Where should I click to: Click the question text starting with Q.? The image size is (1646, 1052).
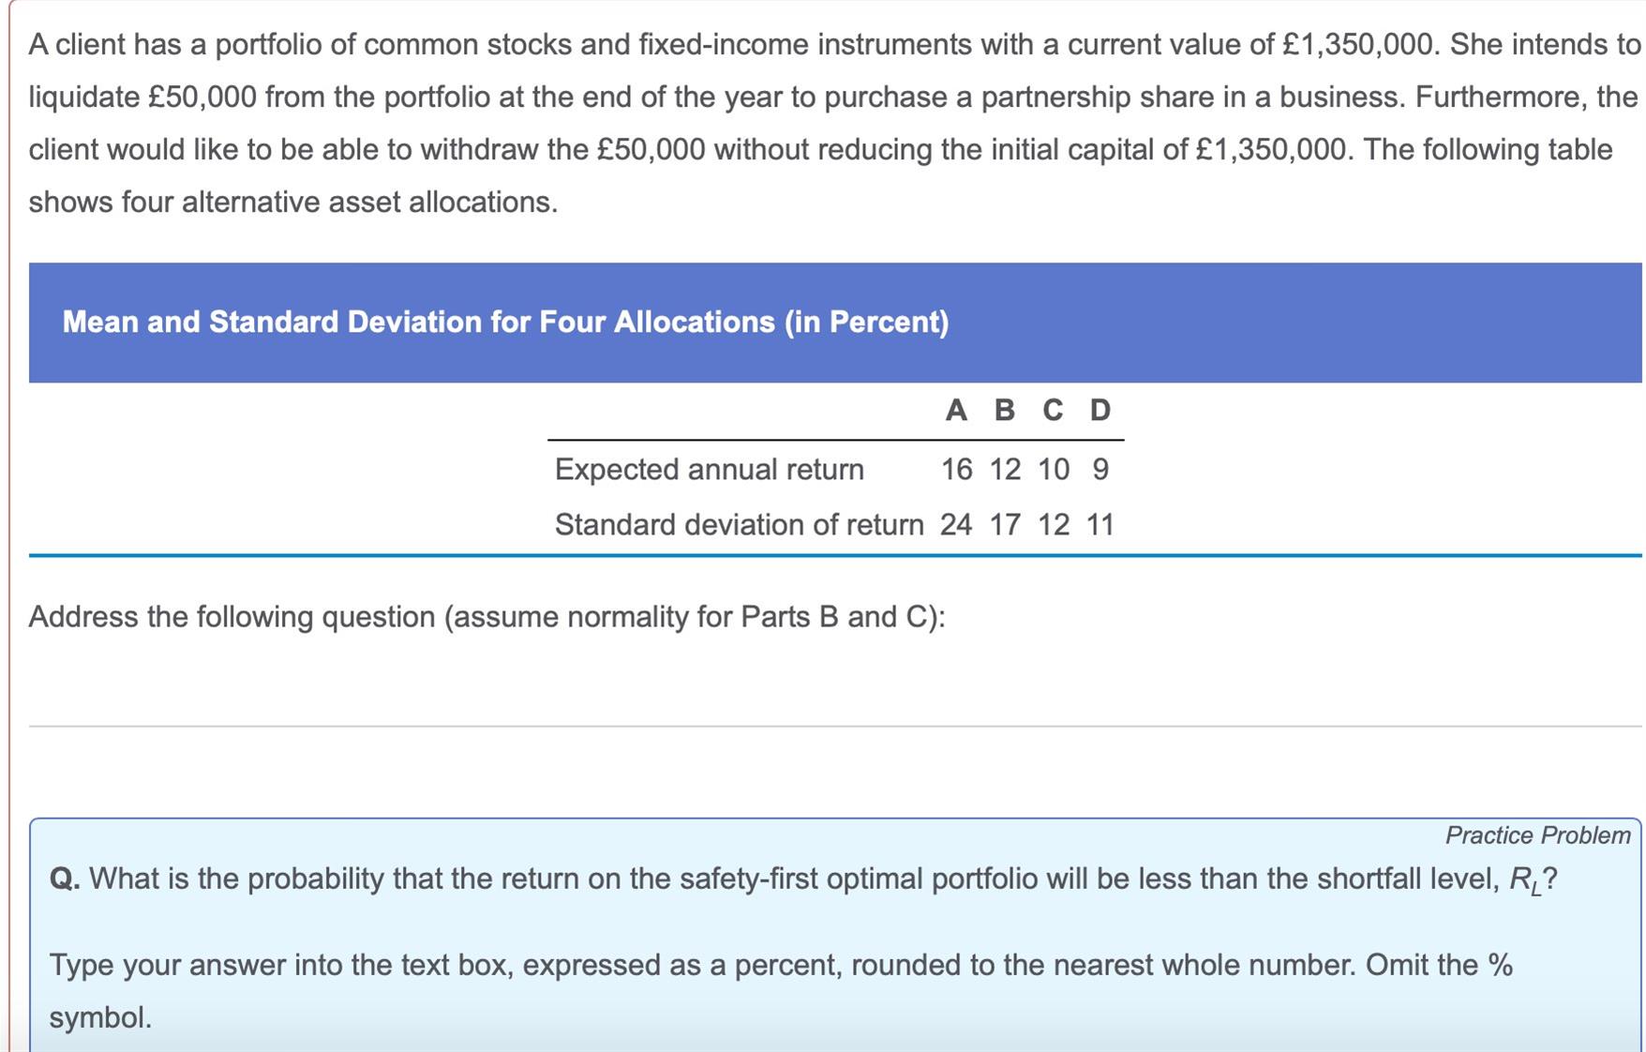[x=803, y=879]
